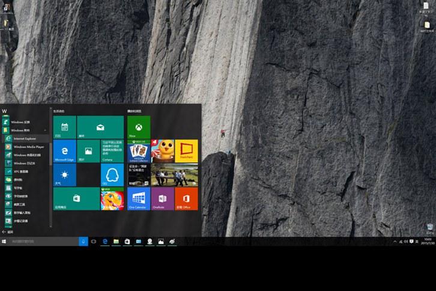Jump to letter W section header
The image size is (436, 291).
click(x=4, y=111)
